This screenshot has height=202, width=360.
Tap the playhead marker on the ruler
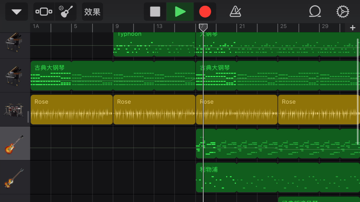pos(203,27)
